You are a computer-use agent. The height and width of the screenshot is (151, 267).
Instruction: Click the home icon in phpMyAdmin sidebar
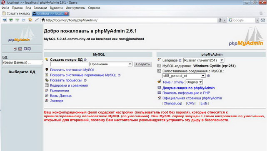point(15,49)
